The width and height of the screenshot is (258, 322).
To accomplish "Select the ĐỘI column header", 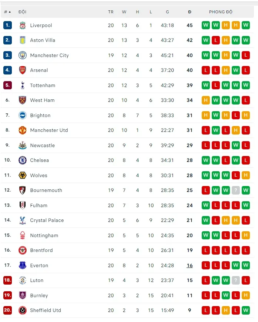I will tap(22, 12).
